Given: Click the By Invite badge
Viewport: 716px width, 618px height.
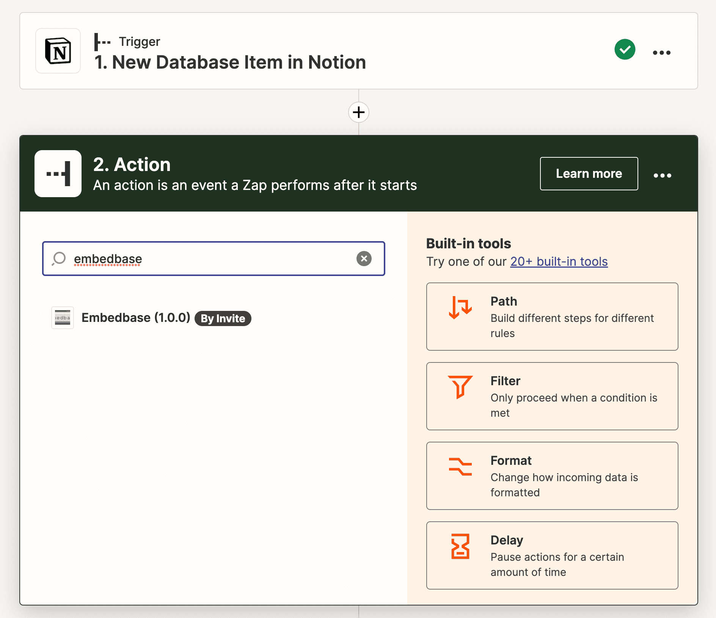Looking at the screenshot, I should pos(223,318).
